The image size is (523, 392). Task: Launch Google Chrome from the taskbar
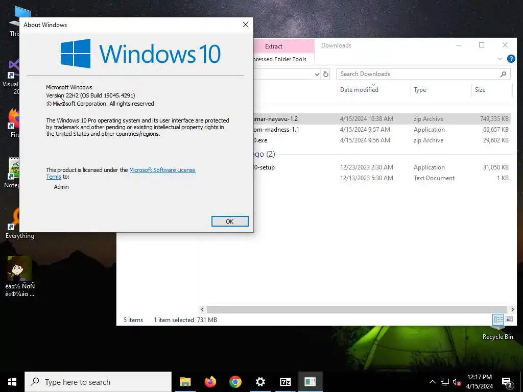[235, 382]
